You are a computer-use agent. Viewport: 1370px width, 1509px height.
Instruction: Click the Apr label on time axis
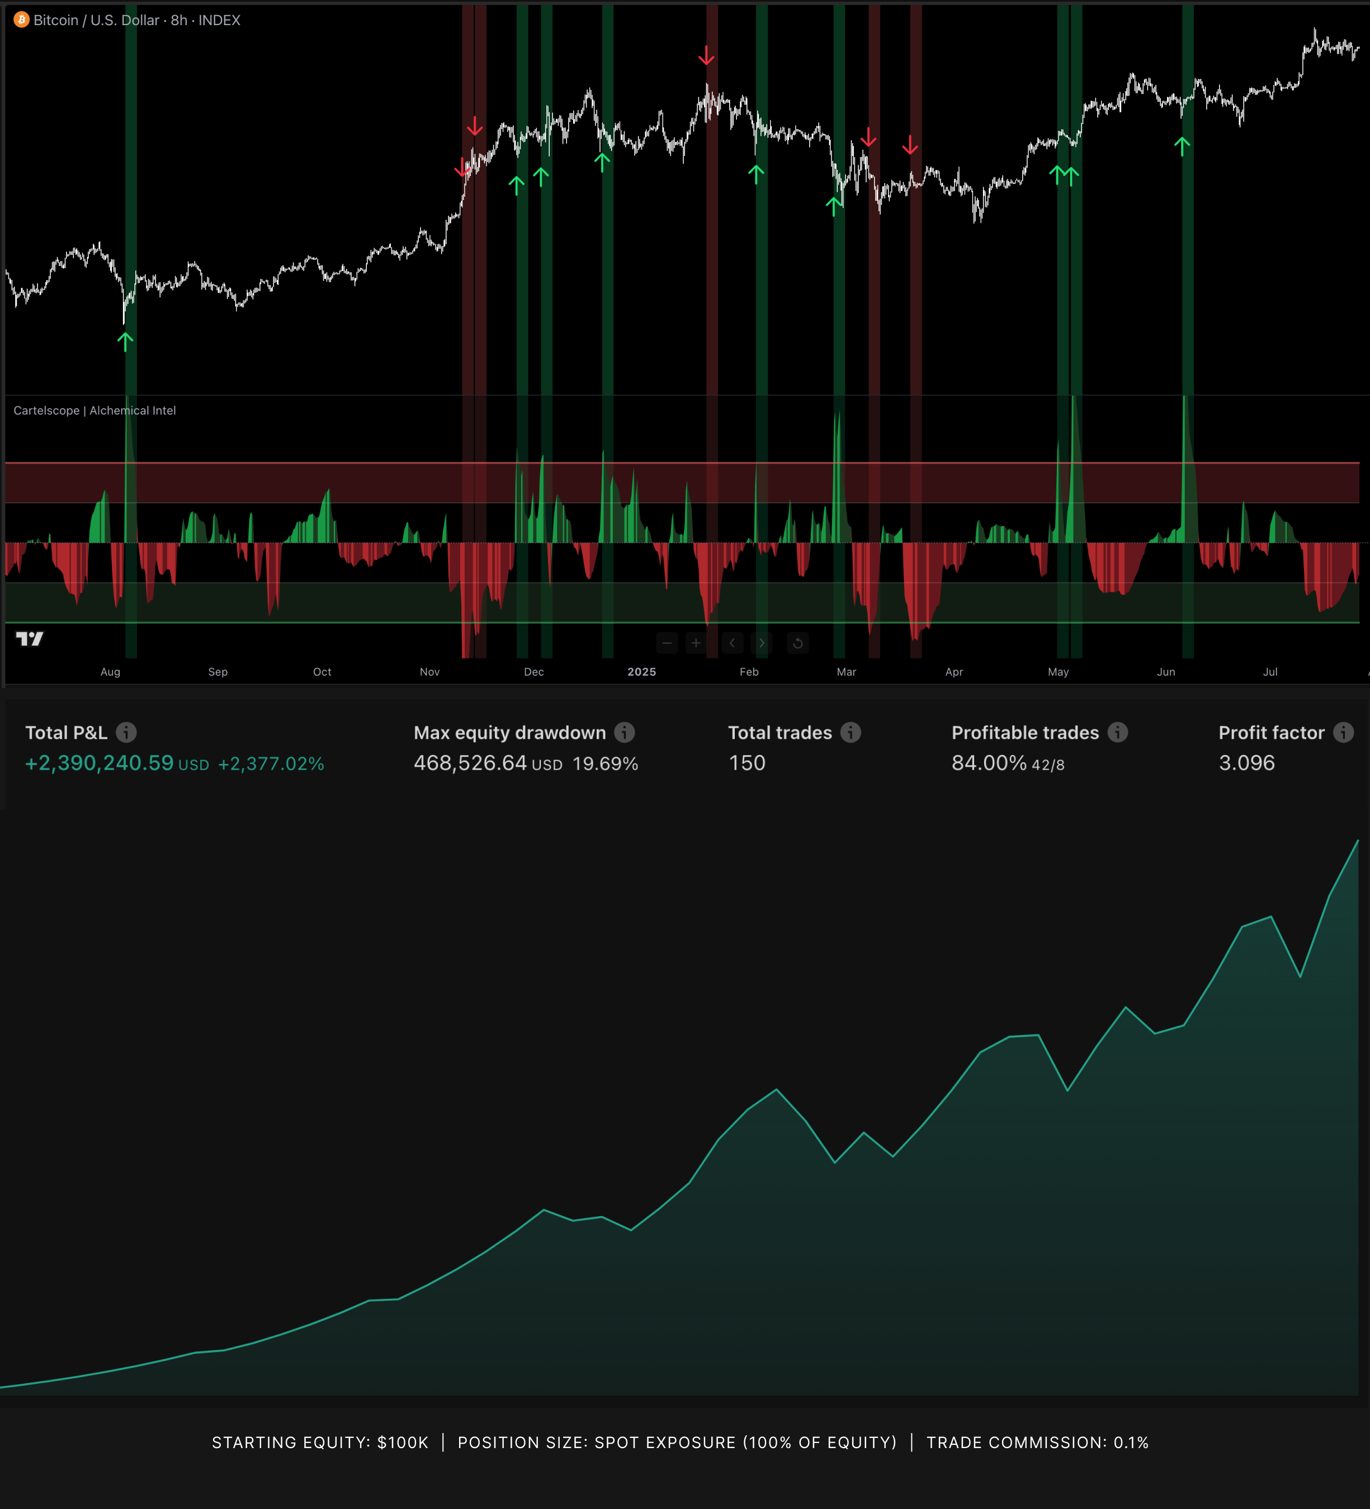[x=955, y=672]
